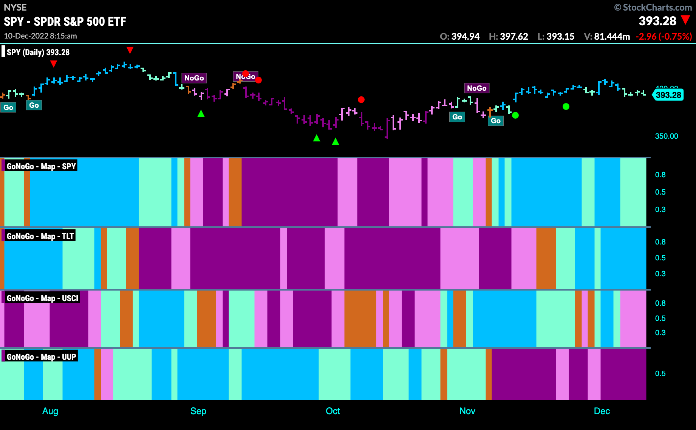Click the 0.8 axis label of the SPY map
This screenshot has height=430, width=696.
point(660,175)
